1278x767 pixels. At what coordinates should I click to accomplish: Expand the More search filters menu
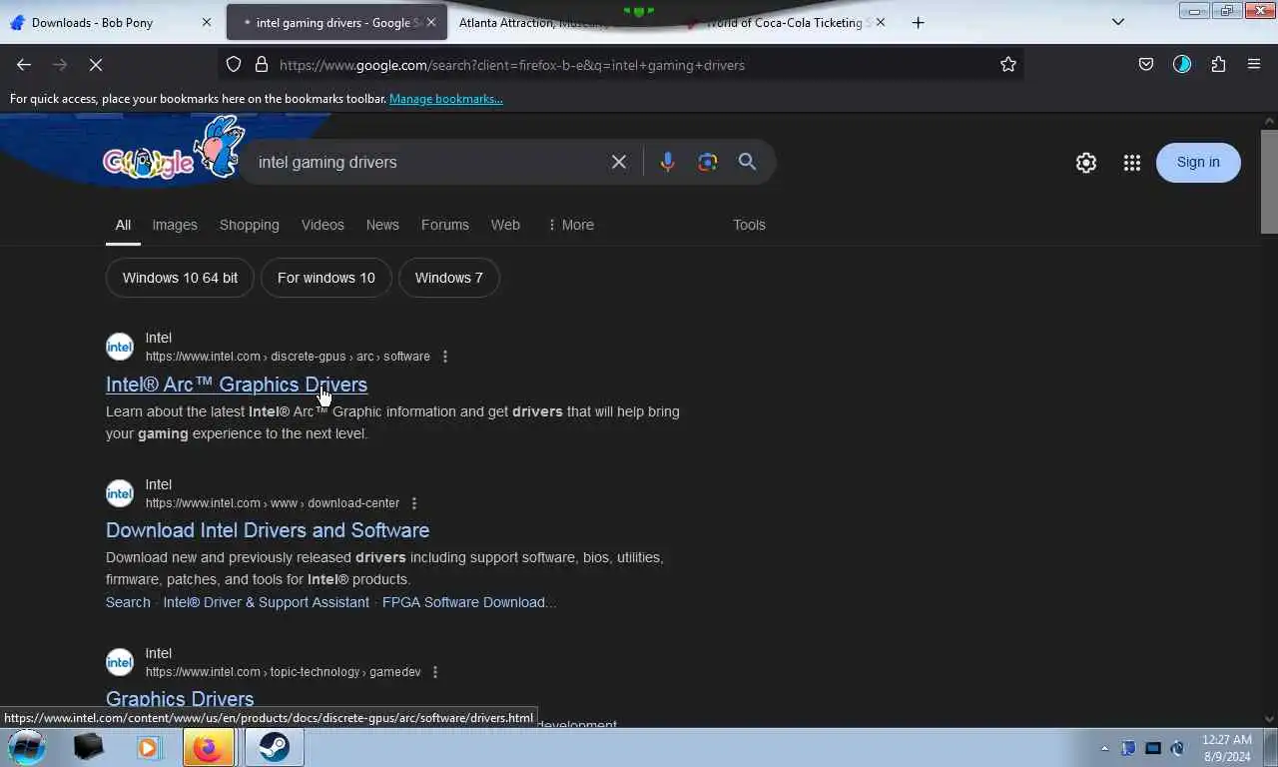[x=571, y=225]
